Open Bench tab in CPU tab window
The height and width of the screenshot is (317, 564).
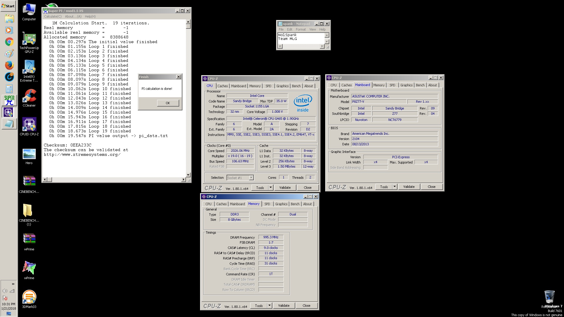click(x=296, y=86)
